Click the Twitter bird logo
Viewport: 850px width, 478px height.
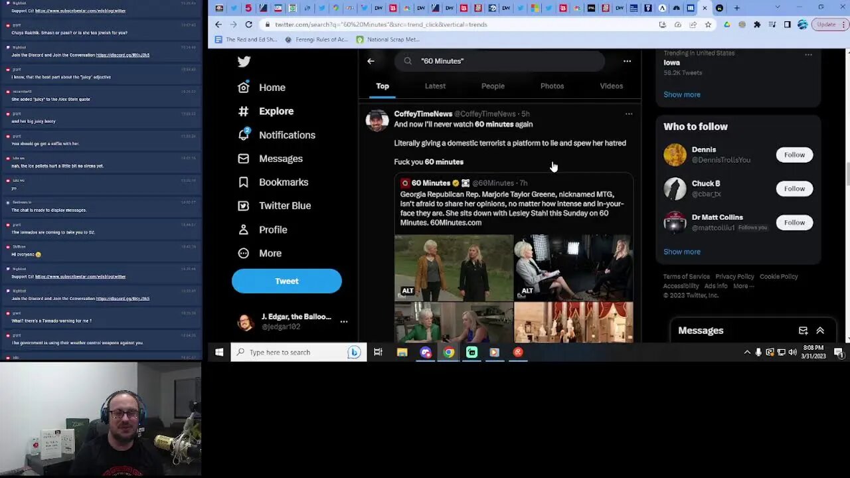point(244,62)
